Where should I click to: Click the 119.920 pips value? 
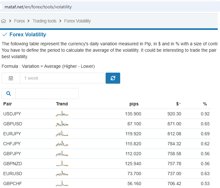pos(133,134)
